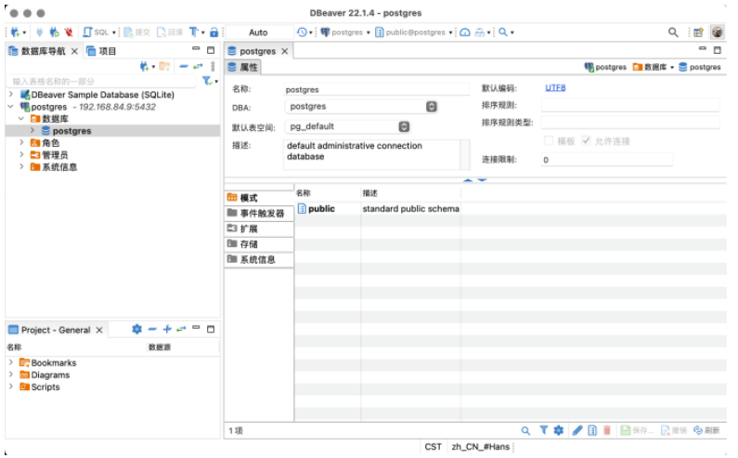This screenshot has height=458, width=738.
Task: Click the 刷新 refresh button
Action: [706, 430]
